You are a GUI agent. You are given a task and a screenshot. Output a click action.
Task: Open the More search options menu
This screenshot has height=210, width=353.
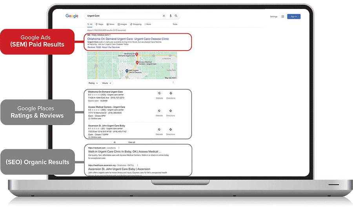[148, 24]
